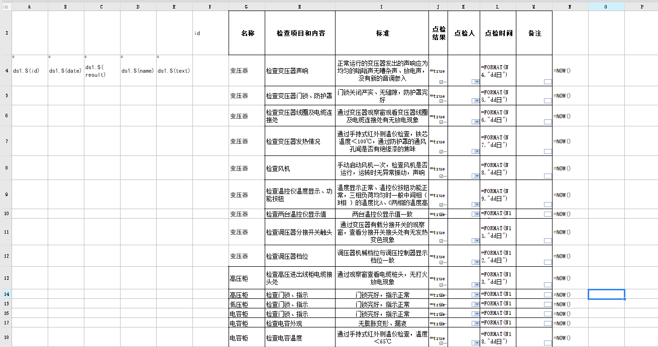Select the 检查项目和内容 header cell

tap(300, 33)
